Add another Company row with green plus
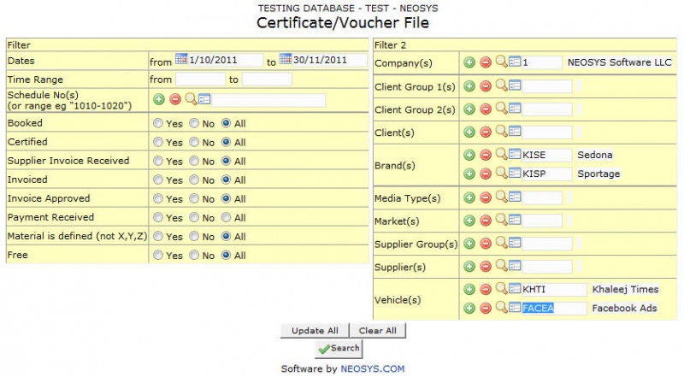Viewport: 684px width, 377px height. (469, 62)
